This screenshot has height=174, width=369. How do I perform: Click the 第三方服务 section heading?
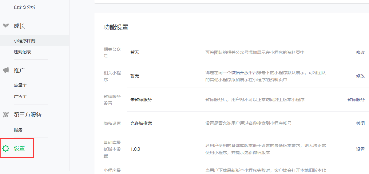click(x=28, y=115)
